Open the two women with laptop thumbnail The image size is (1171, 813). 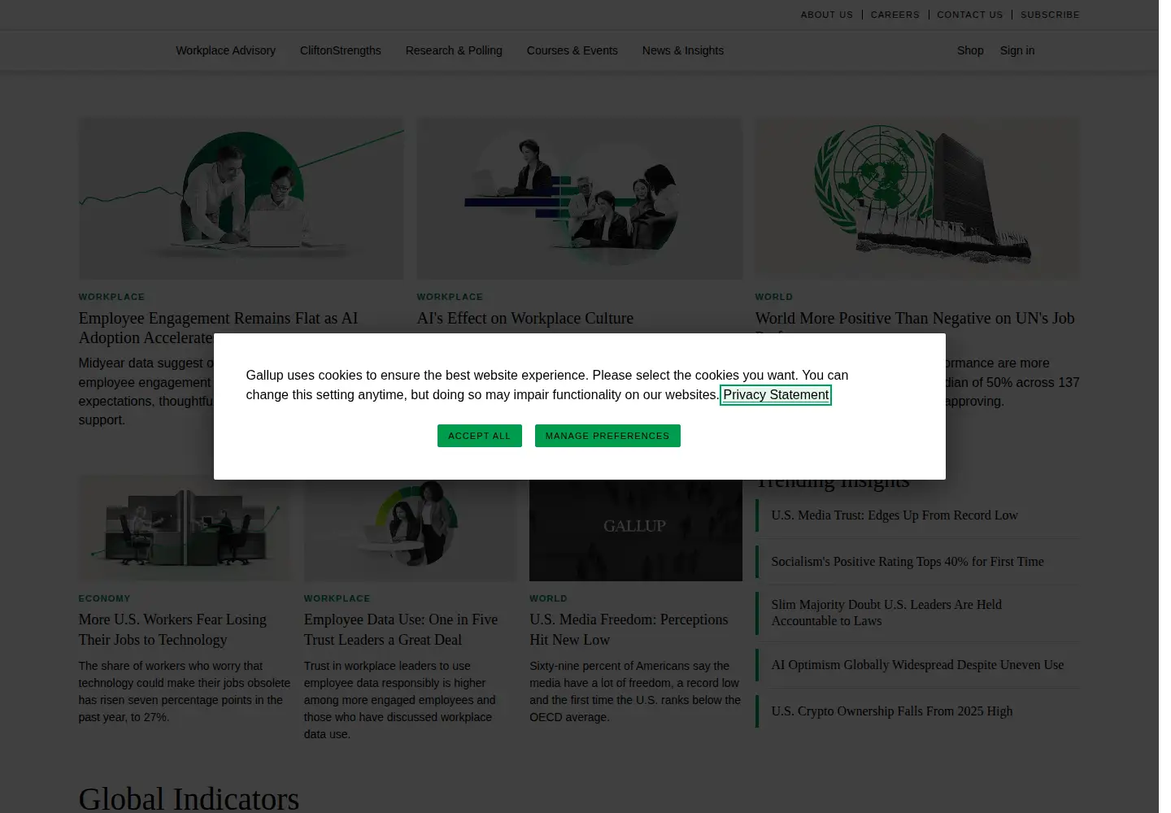[x=410, y=530]
